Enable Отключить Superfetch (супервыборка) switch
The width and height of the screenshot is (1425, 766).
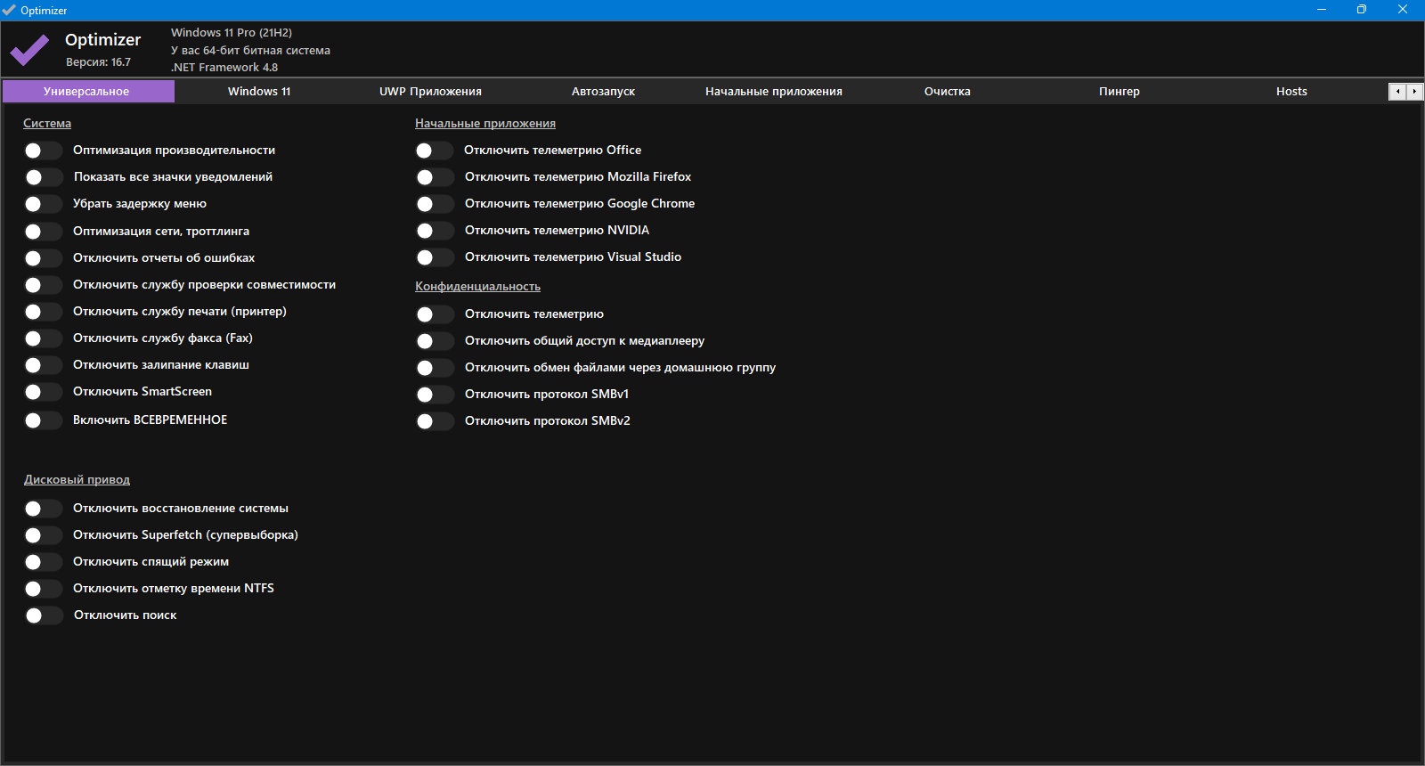[43, 535]
